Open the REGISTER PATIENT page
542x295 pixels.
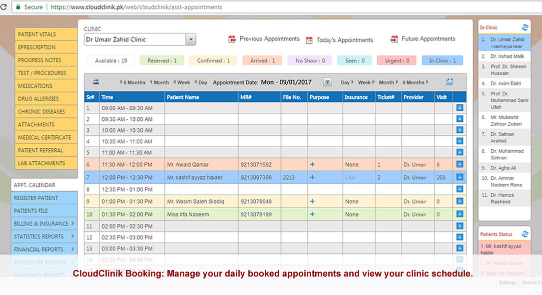44,198
